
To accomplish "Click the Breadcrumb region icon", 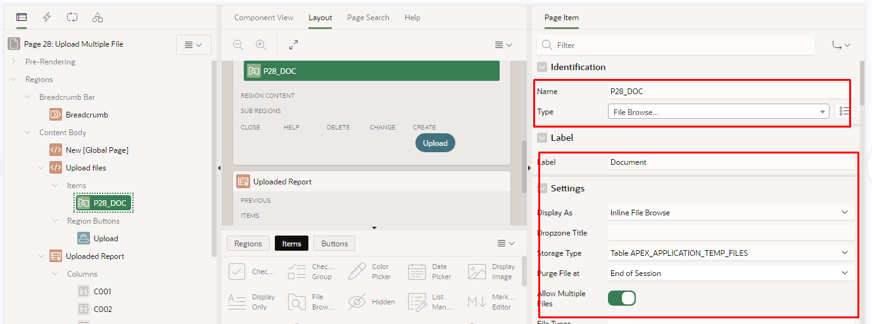I will click(x=56, y=115).
